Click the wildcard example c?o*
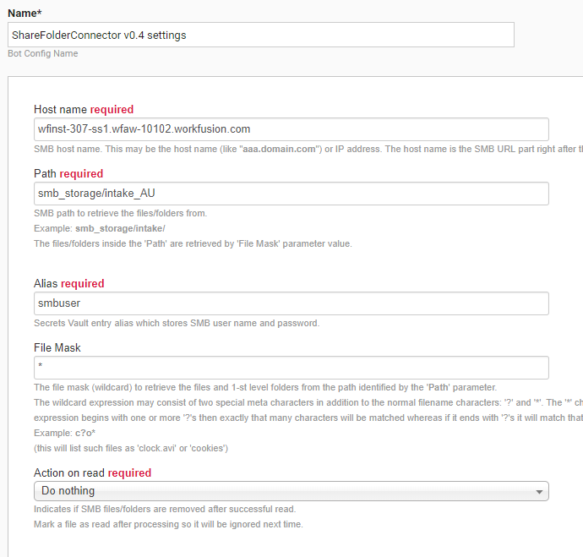Screen dimensions: 583x557 pos(85,434)
